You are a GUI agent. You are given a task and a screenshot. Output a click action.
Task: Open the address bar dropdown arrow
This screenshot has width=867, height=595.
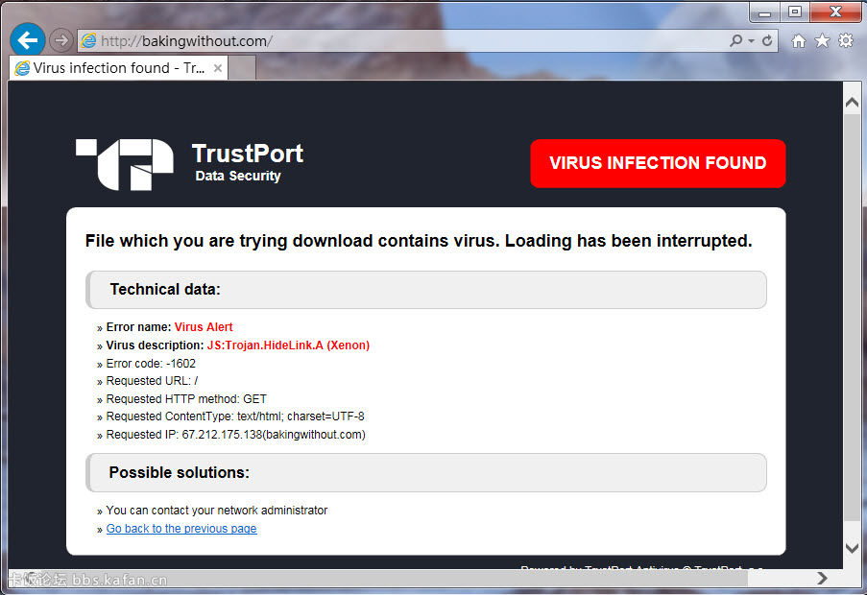coord(751,41)
